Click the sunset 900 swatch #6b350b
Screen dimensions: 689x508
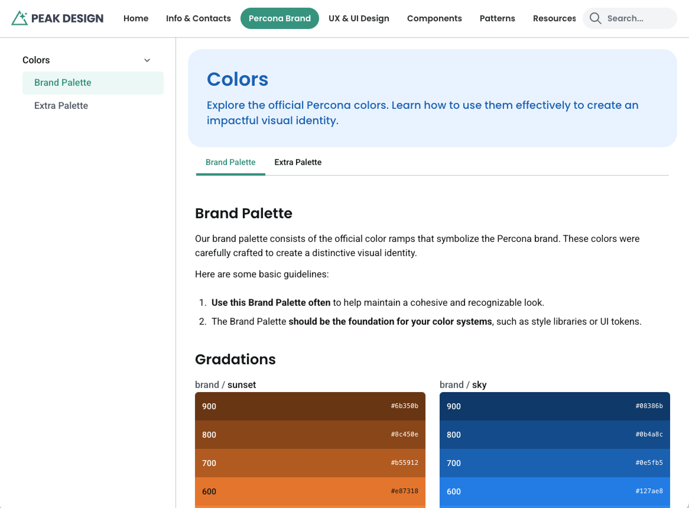[x=310, y=406]
